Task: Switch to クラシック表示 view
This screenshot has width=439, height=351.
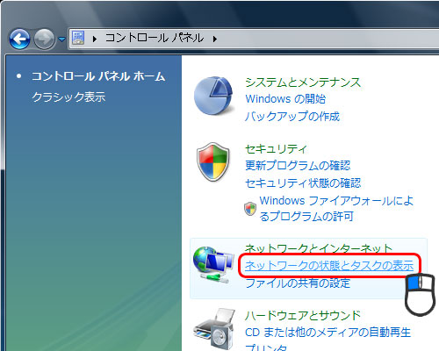Action: (x=68, y=97)
